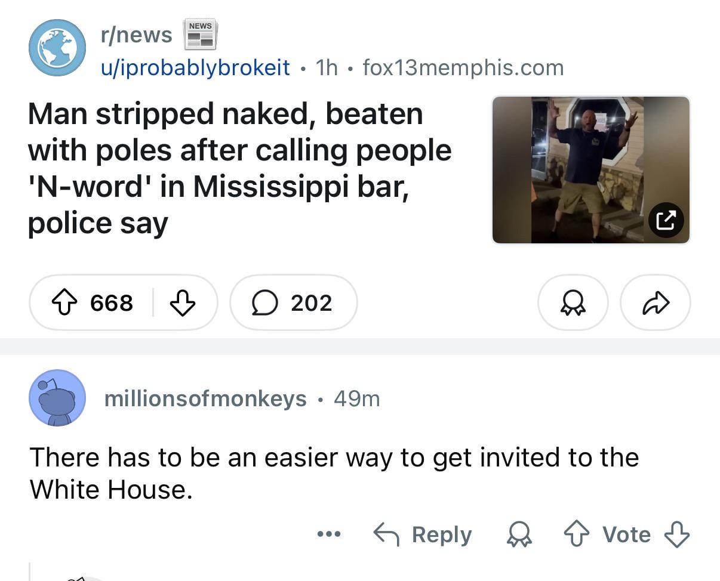The image size is (720, 581).
Task: Share the post using the arrow button
Action: 655,303
